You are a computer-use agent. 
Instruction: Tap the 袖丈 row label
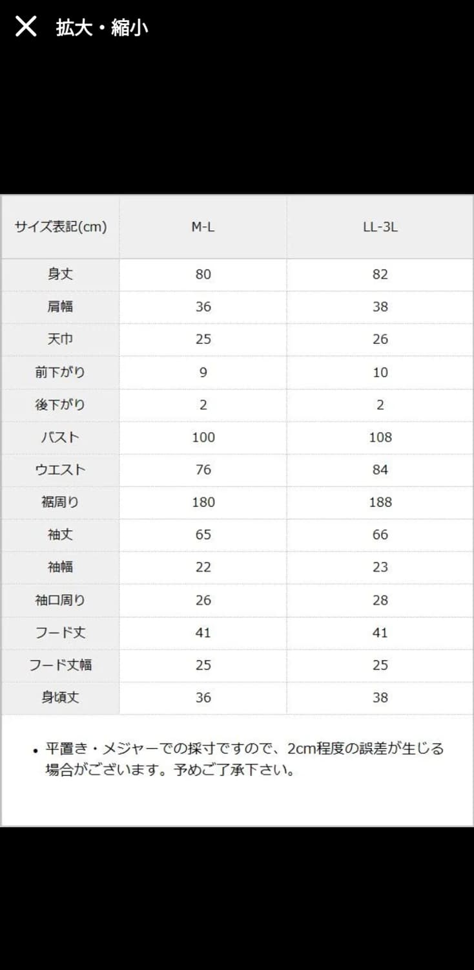coord(61,535)
